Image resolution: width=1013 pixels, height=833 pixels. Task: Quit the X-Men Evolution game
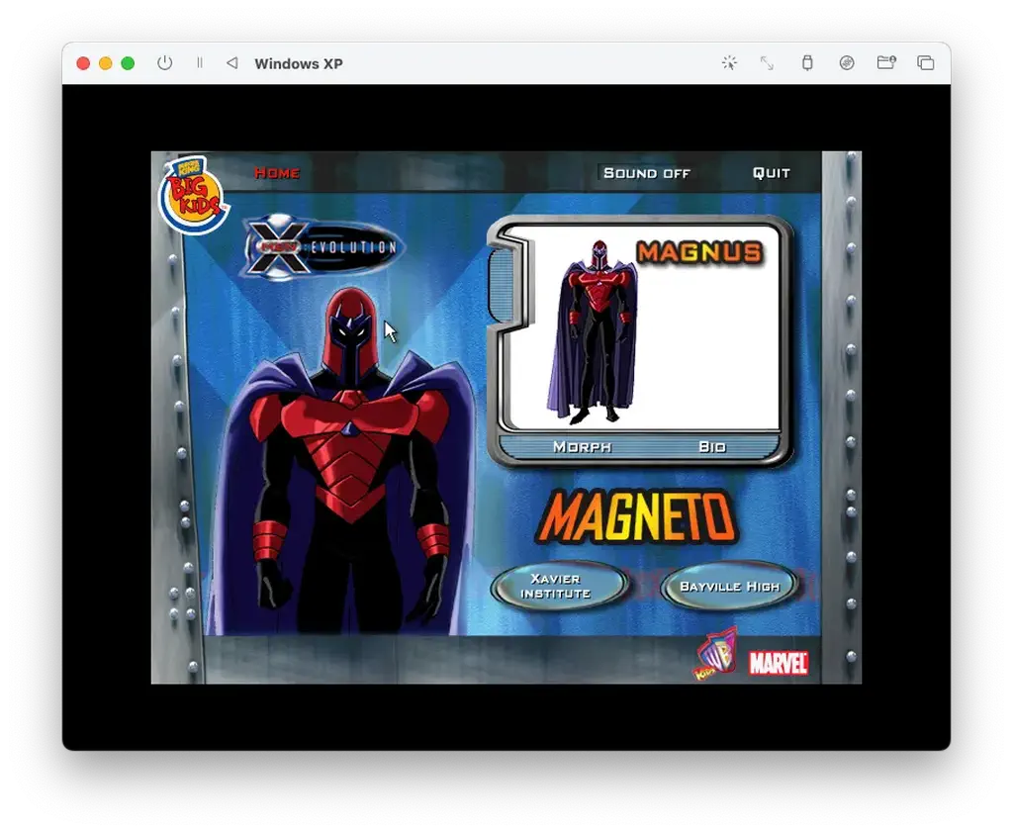click(772, 173)
